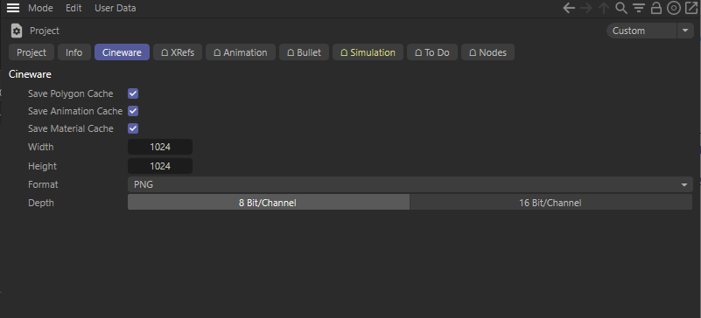Screen dimensions: 701x318
Task: Uncheck Save Polygon Cache
Action: click(133, 93)
